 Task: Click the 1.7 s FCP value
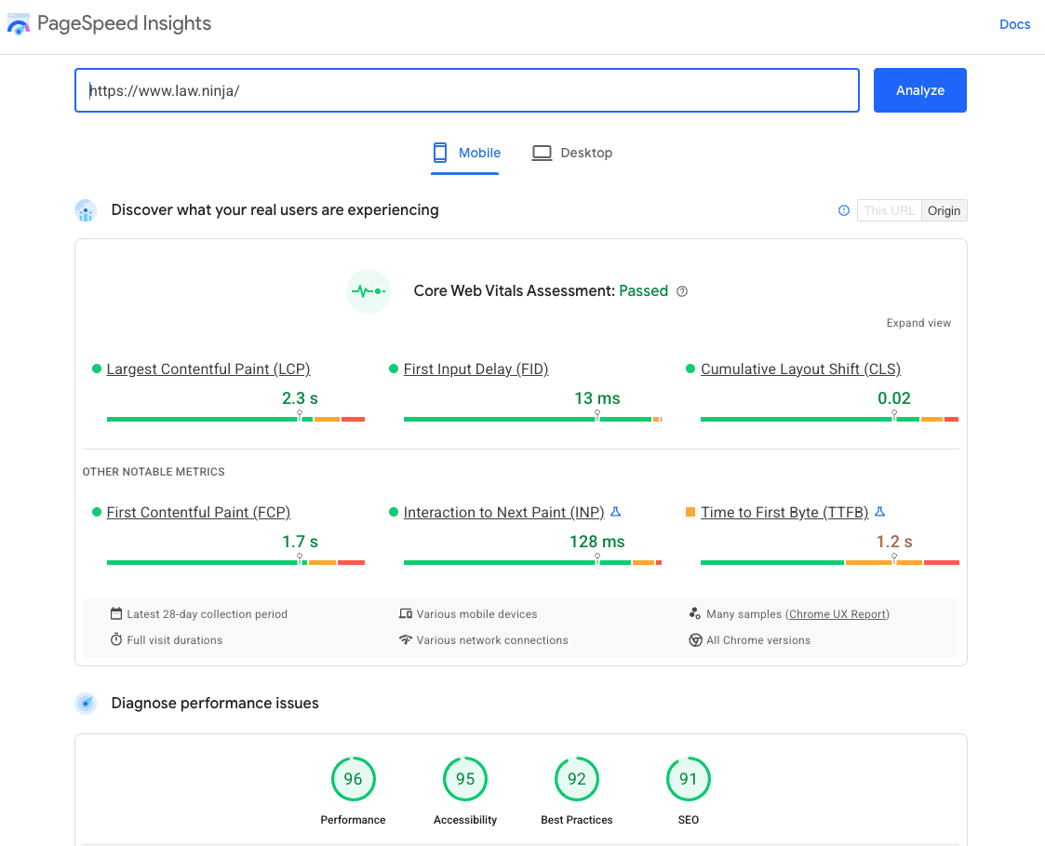pyautogui.click(x=300, y=542)
